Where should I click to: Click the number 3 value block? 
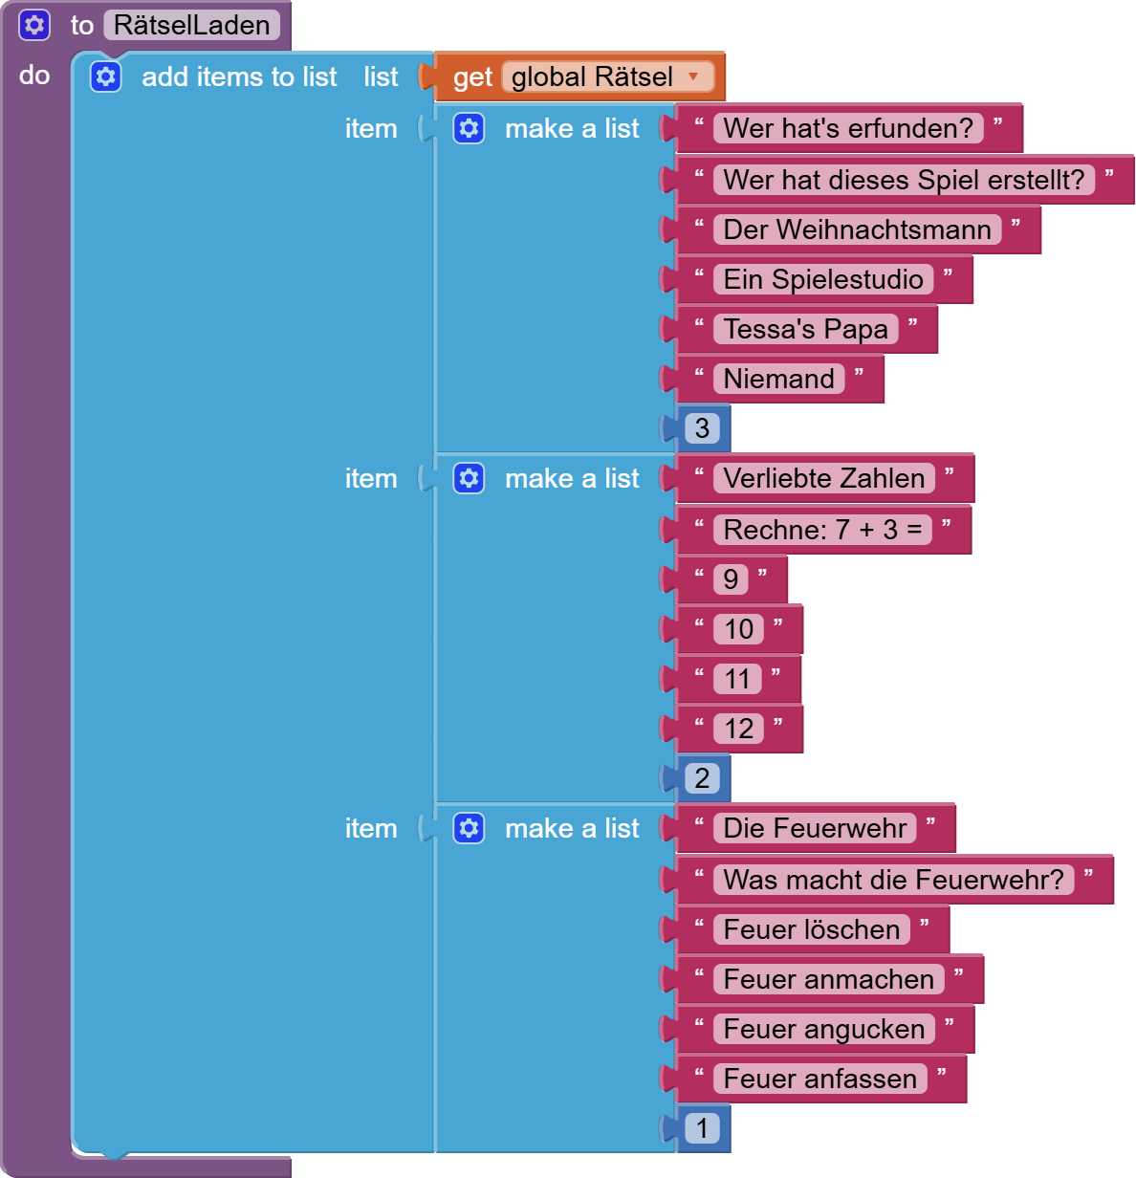pyautogui.click(x=701, y=428)
